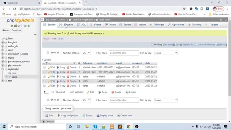Screen dimensions: 231x130
Task: Open the Privileges tab
Action: point(157,25)
